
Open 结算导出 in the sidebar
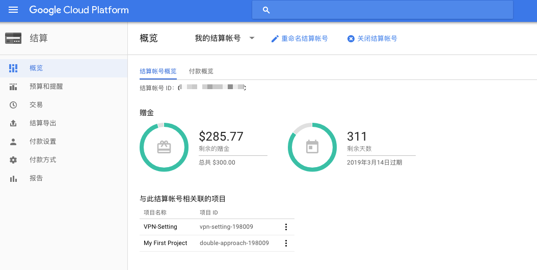[64, 123]
